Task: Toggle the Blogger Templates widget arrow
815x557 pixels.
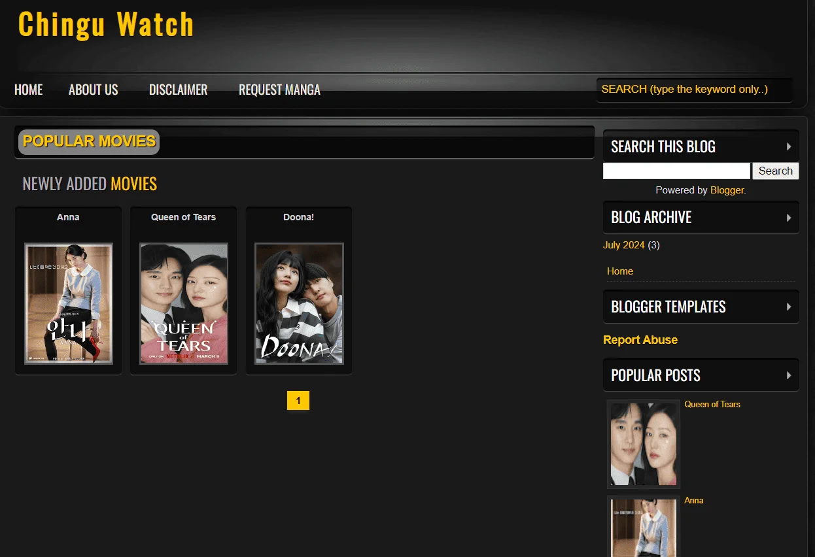Action: [789, 307]
